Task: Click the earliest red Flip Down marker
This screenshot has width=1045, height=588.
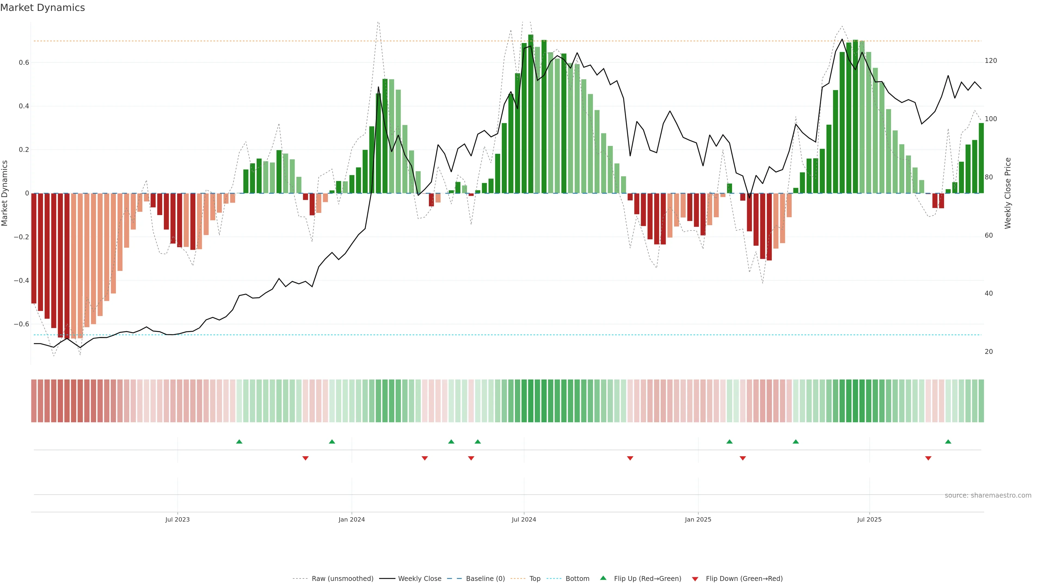Action: click(305, 458)
